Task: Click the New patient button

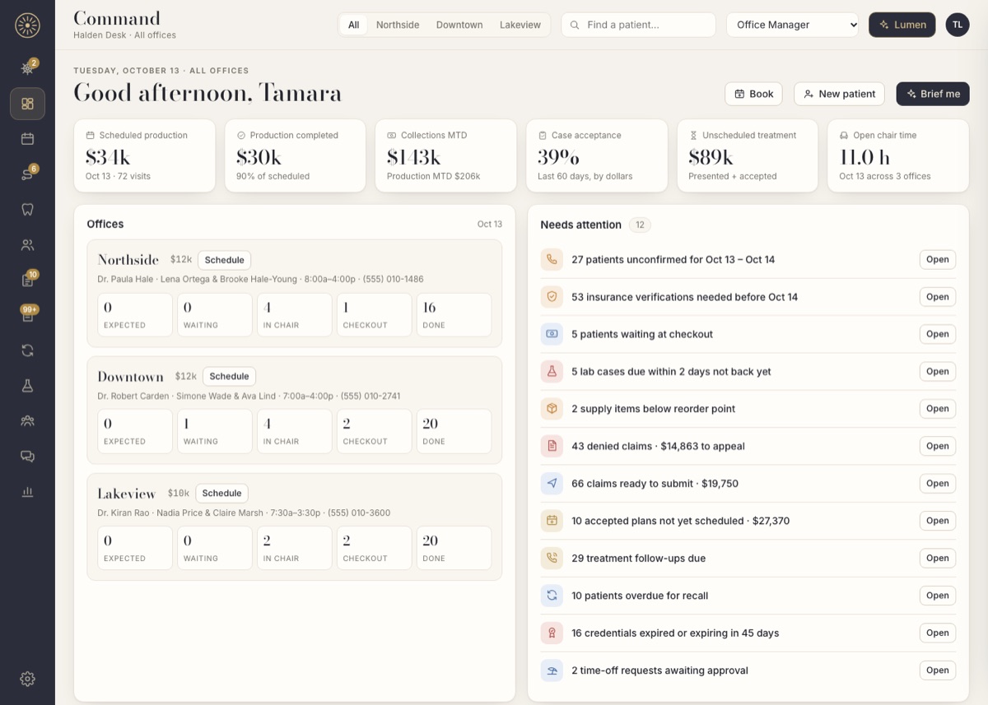Action: [839, 94]
